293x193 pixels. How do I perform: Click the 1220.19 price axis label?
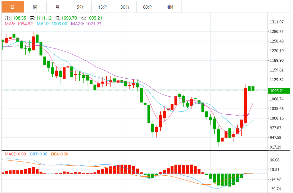(277, 51)
